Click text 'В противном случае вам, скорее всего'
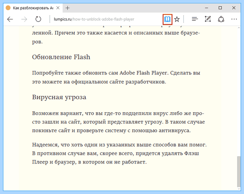244x194 pixels. coord(83,154)
